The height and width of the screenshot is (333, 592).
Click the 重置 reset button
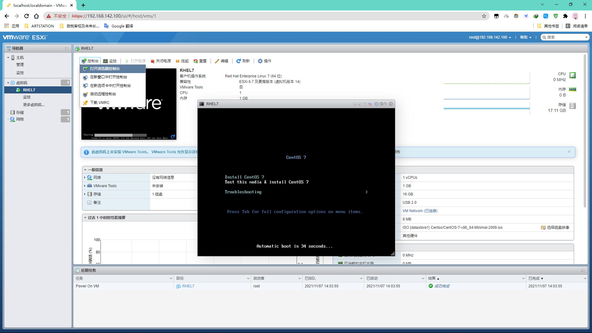(x=200, y=61)
